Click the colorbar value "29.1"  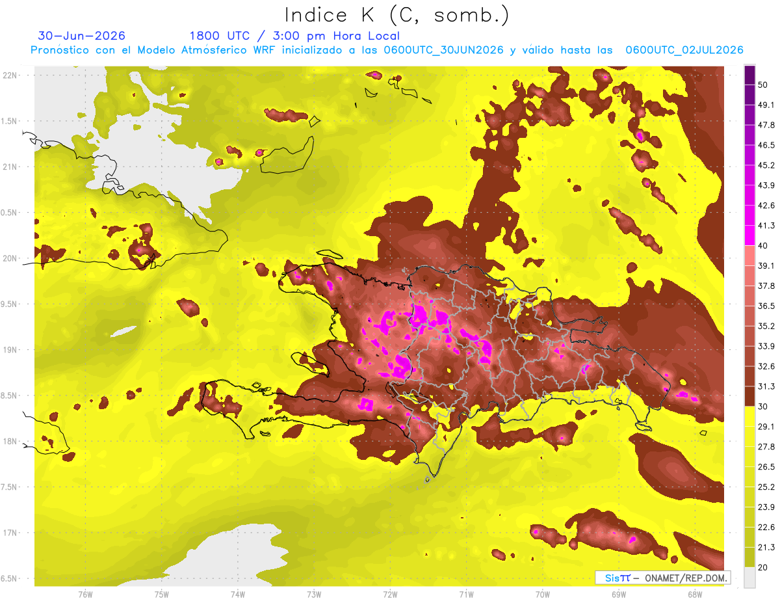coord(766,427)
